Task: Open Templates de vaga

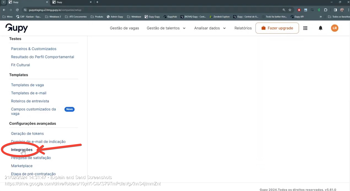Action: point(27,85)
